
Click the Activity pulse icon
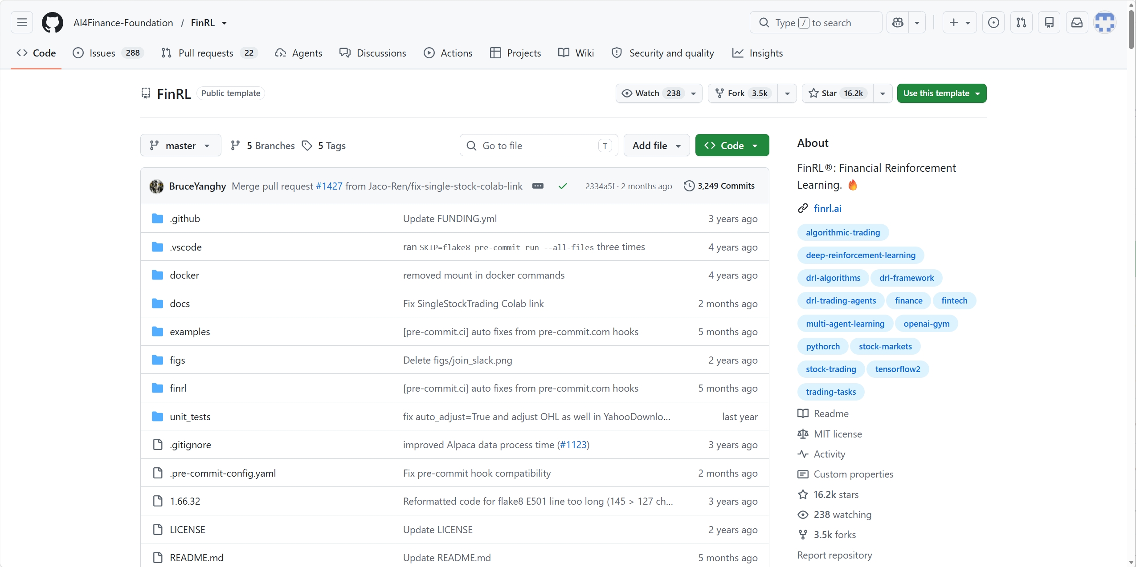click(x=803, y=454)
